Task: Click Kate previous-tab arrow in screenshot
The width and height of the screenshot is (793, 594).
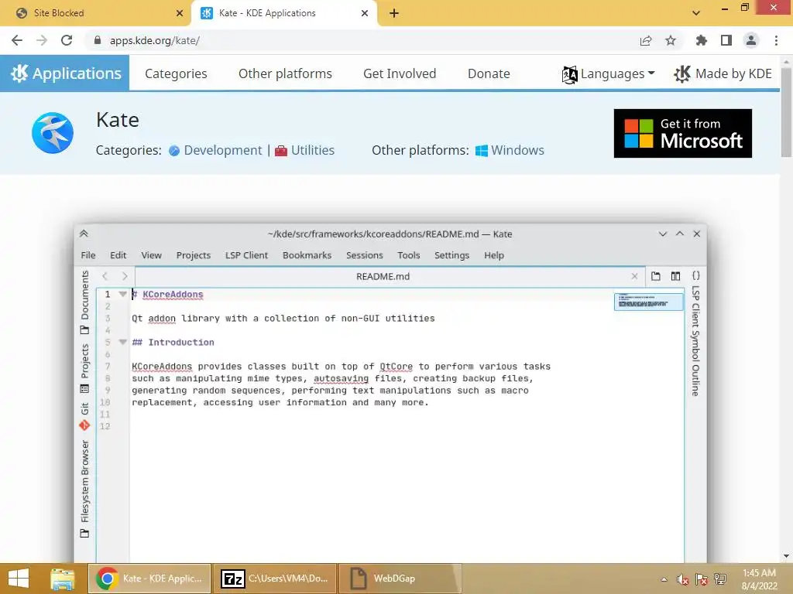Action: coord(105,276)
